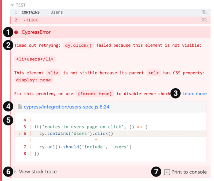Click the highlighted line 6 in code frame
Image resolution: width=214 pixels, height=181 pixels.
pos(107,133)
